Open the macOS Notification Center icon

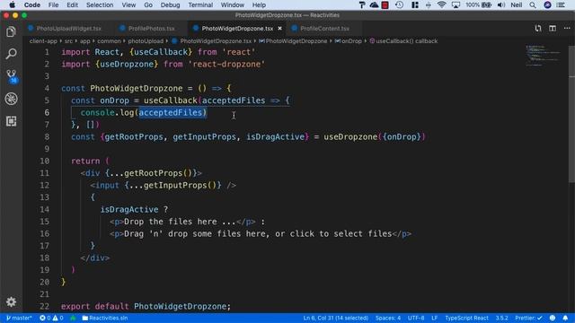point(561,4)
